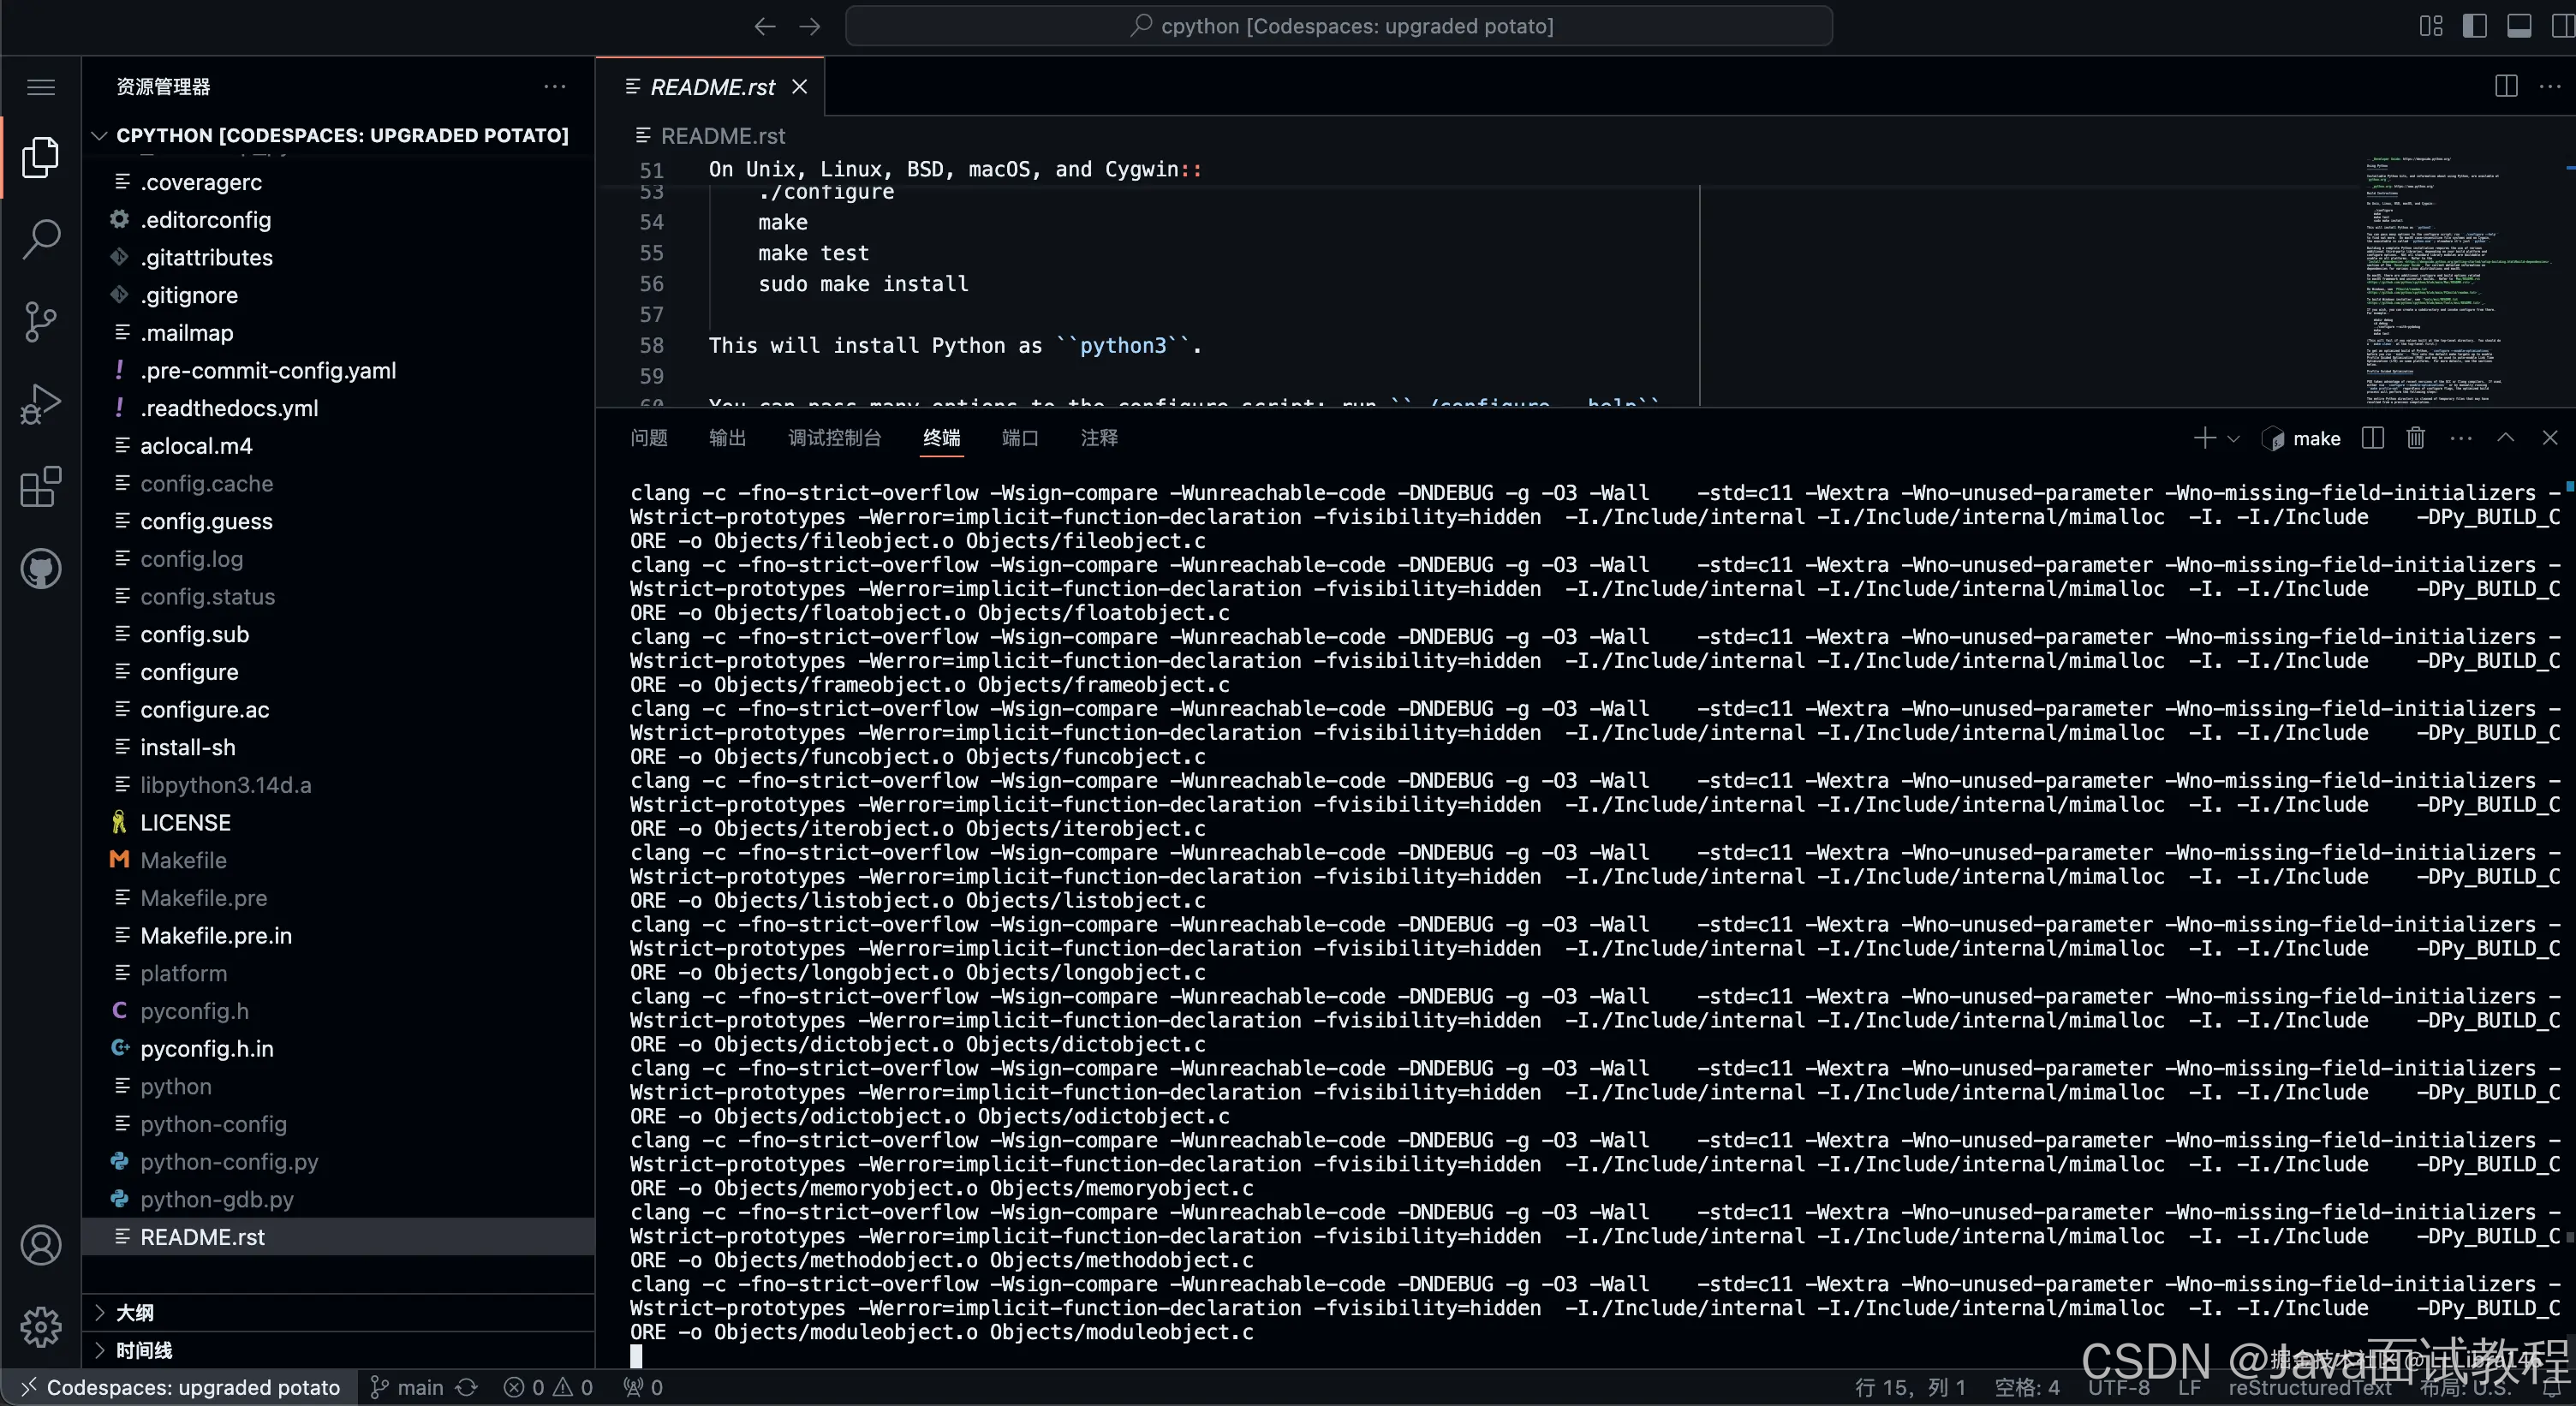Viewport: 2576px width, 1406px height.
Task: Toggle the bottom panel visibility
Action: [x=2519, y=26]
